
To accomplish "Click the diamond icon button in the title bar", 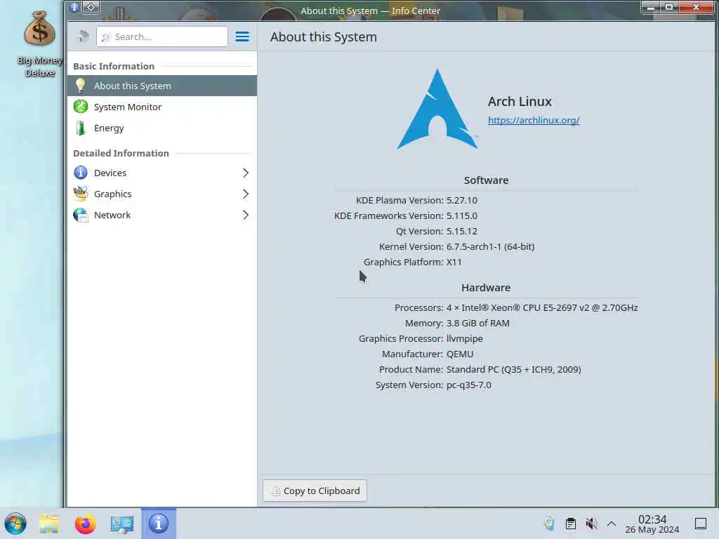I will (x=91, y=7).
